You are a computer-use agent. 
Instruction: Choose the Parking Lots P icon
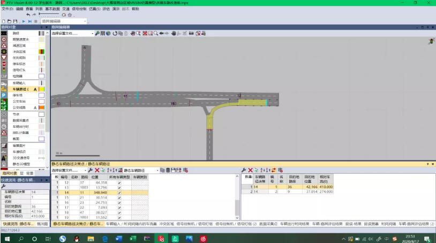(4, 95)
